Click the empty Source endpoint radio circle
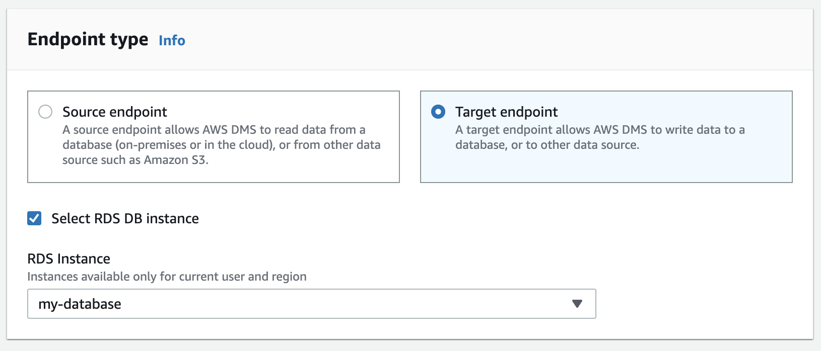Viewport: 821px width, 351px height. pos(45,112)
